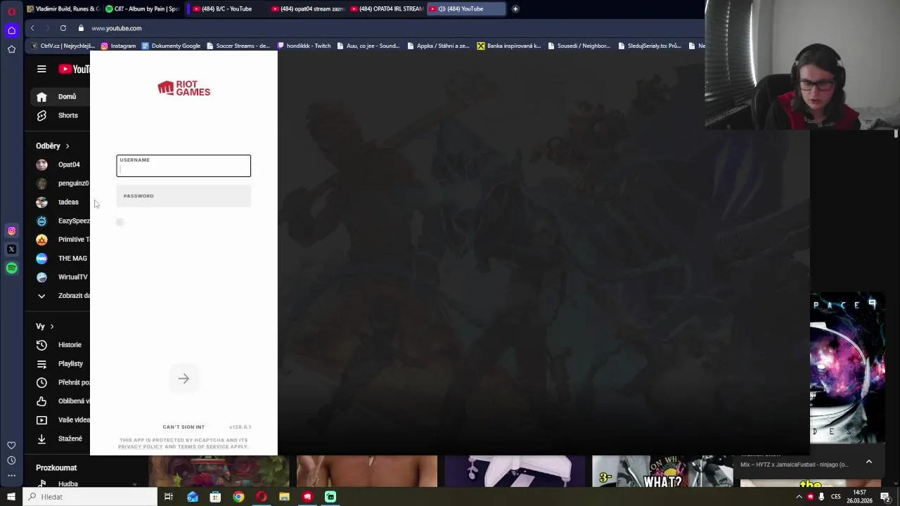The height and width of the screenshot is (506, 900).
Task: Open the Historie history icon
Action: point(41,345)
